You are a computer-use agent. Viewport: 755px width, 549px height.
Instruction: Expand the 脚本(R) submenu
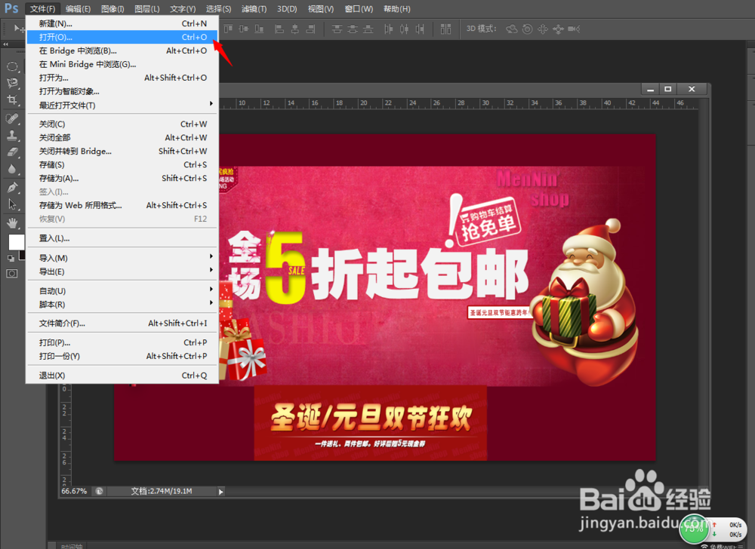coord(122,304)
